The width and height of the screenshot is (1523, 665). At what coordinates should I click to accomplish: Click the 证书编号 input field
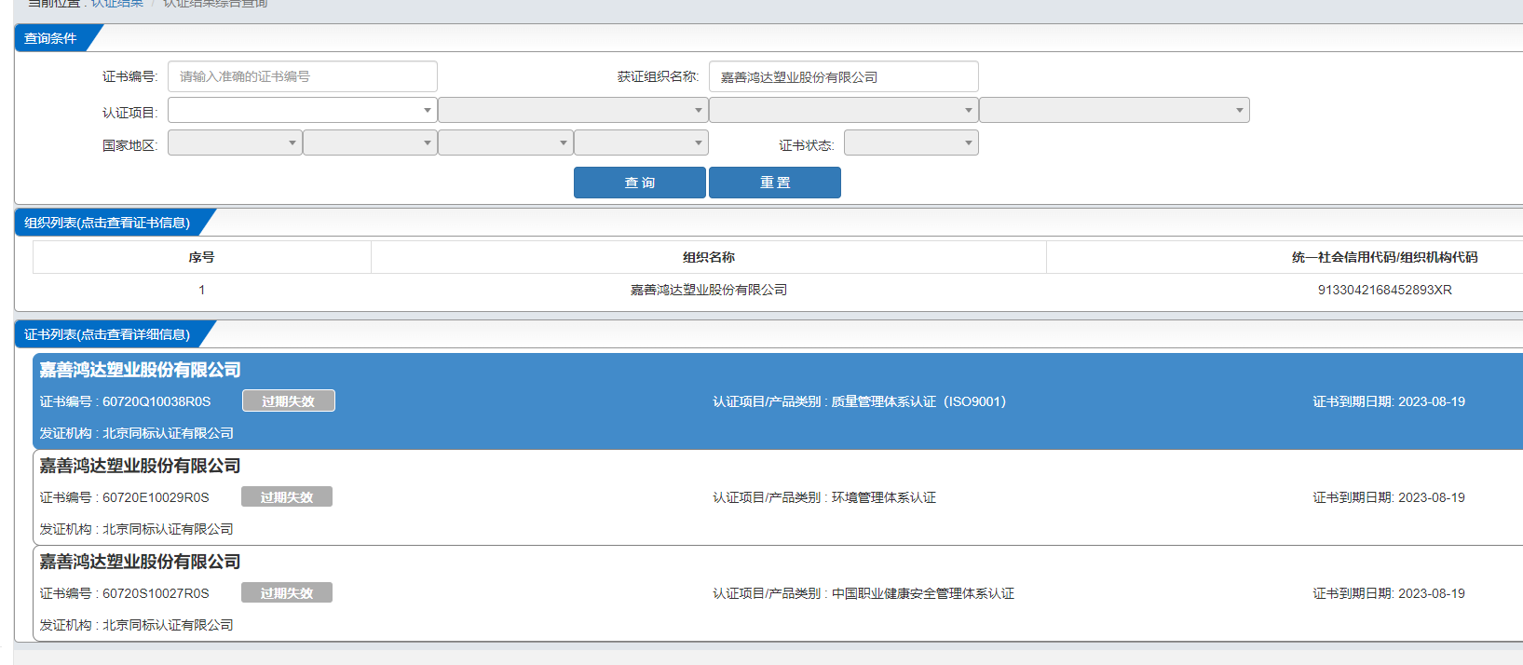302,76
